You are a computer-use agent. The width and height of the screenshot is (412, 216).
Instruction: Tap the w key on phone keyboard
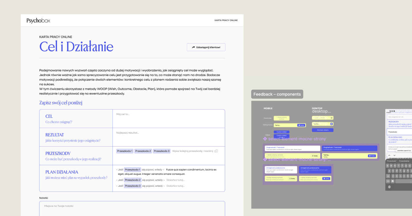click(x=391, y=166)
